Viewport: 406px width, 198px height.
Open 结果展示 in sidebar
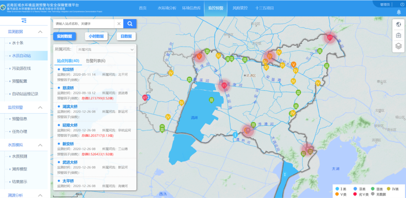pyautogui.click(x=20, y=182)
